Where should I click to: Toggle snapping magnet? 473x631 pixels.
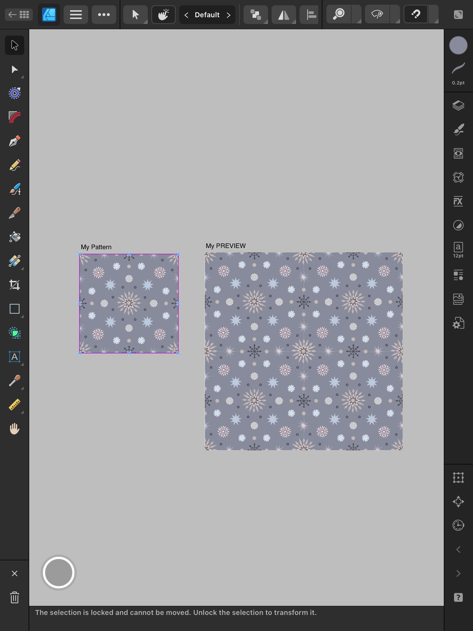[416, 14]
